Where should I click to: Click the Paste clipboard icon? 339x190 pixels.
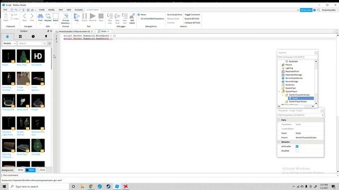[6, 16]
